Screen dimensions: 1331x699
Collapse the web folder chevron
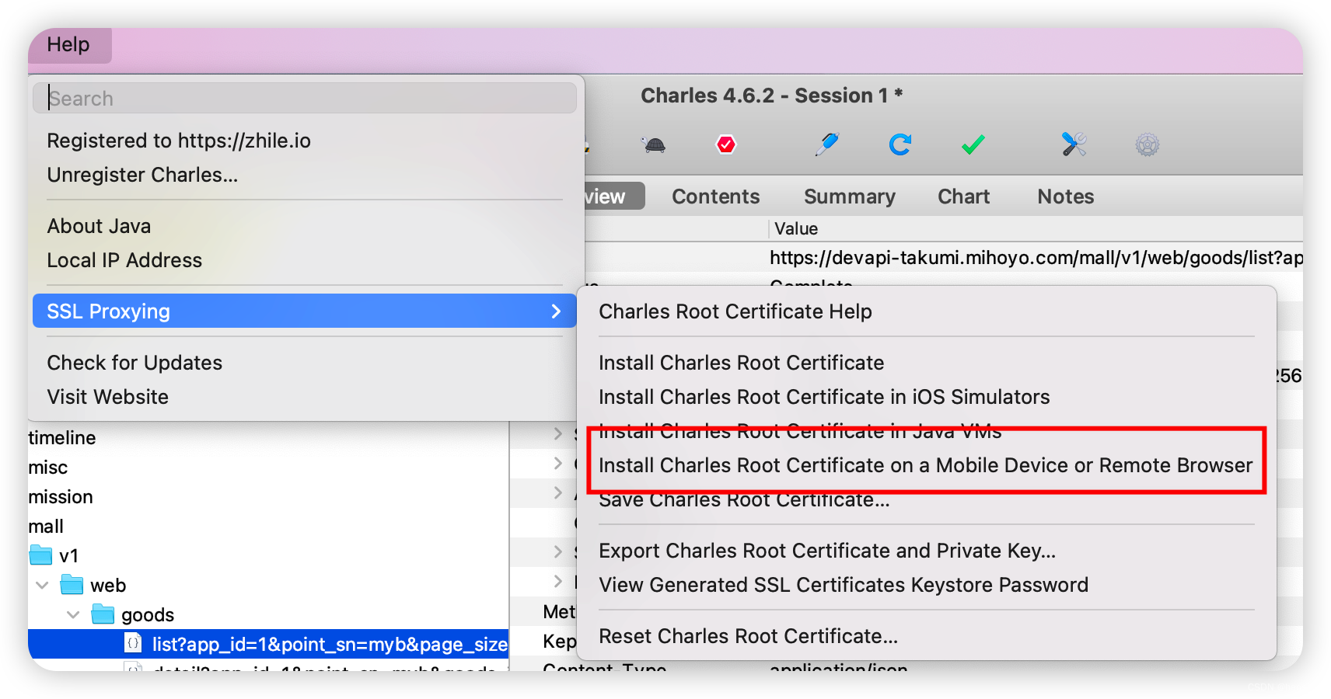pos(43,585)
